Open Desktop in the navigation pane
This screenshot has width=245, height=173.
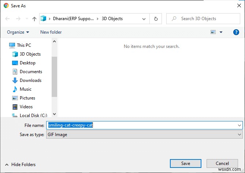pos(27,63)
